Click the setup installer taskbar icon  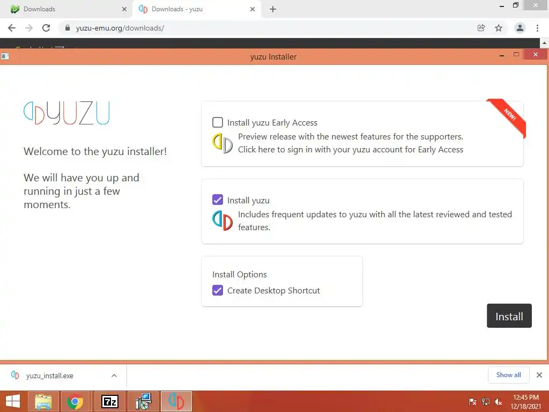[144, 401]
